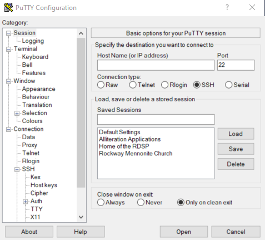Click the About button
Image resolution: width=265 pixels, height=240 pixels.
click(x=29, y=232)
